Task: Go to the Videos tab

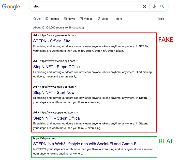Action: pos(86,19)
